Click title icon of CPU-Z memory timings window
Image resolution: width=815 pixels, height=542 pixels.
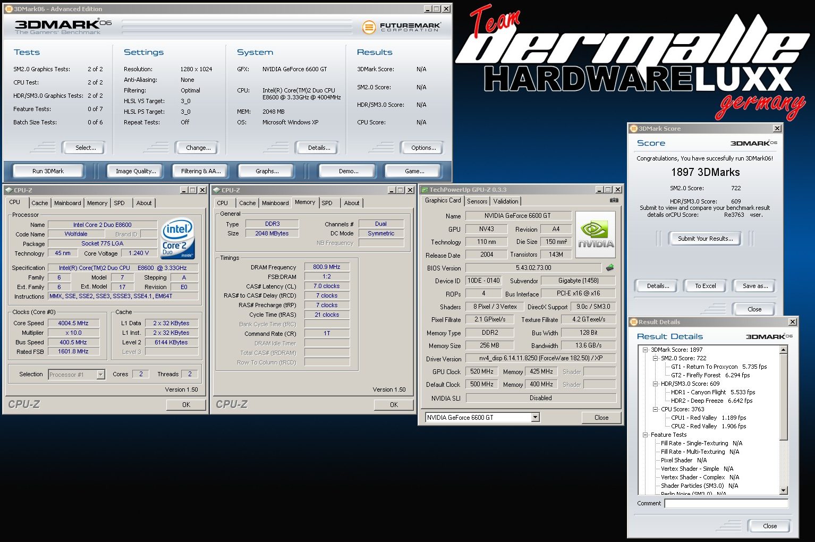tap(216, 190)
